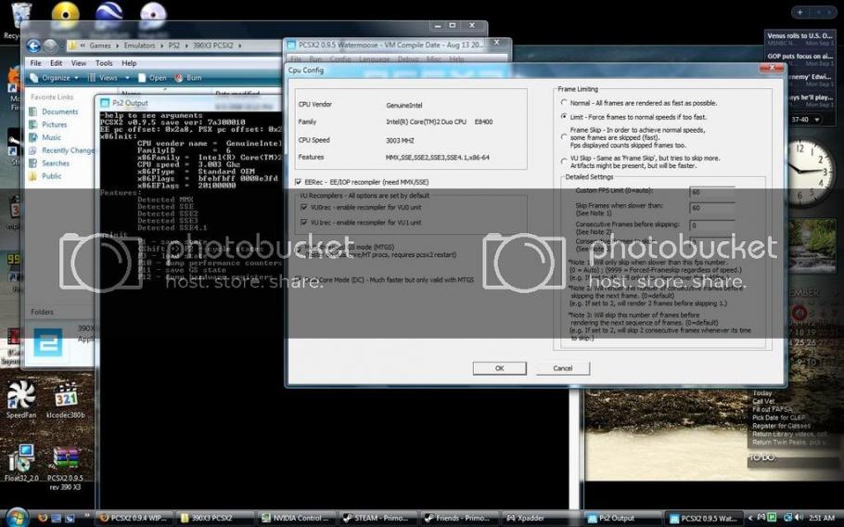Click the sidebar add gadget plus button

[x=799, y=12]
